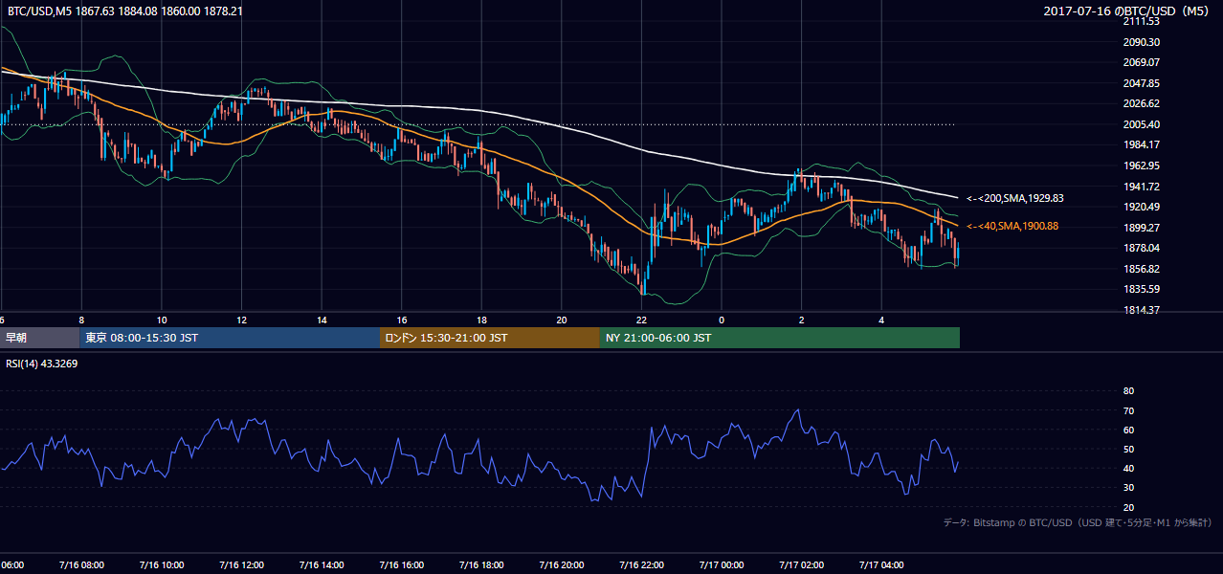
Task: Select the NY 21:00-06:00 JST session bar
Action: [780, 338]
